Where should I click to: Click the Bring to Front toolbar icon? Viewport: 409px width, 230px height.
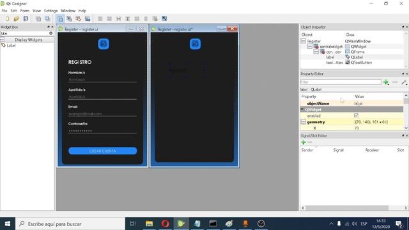(x=47, y=19)
